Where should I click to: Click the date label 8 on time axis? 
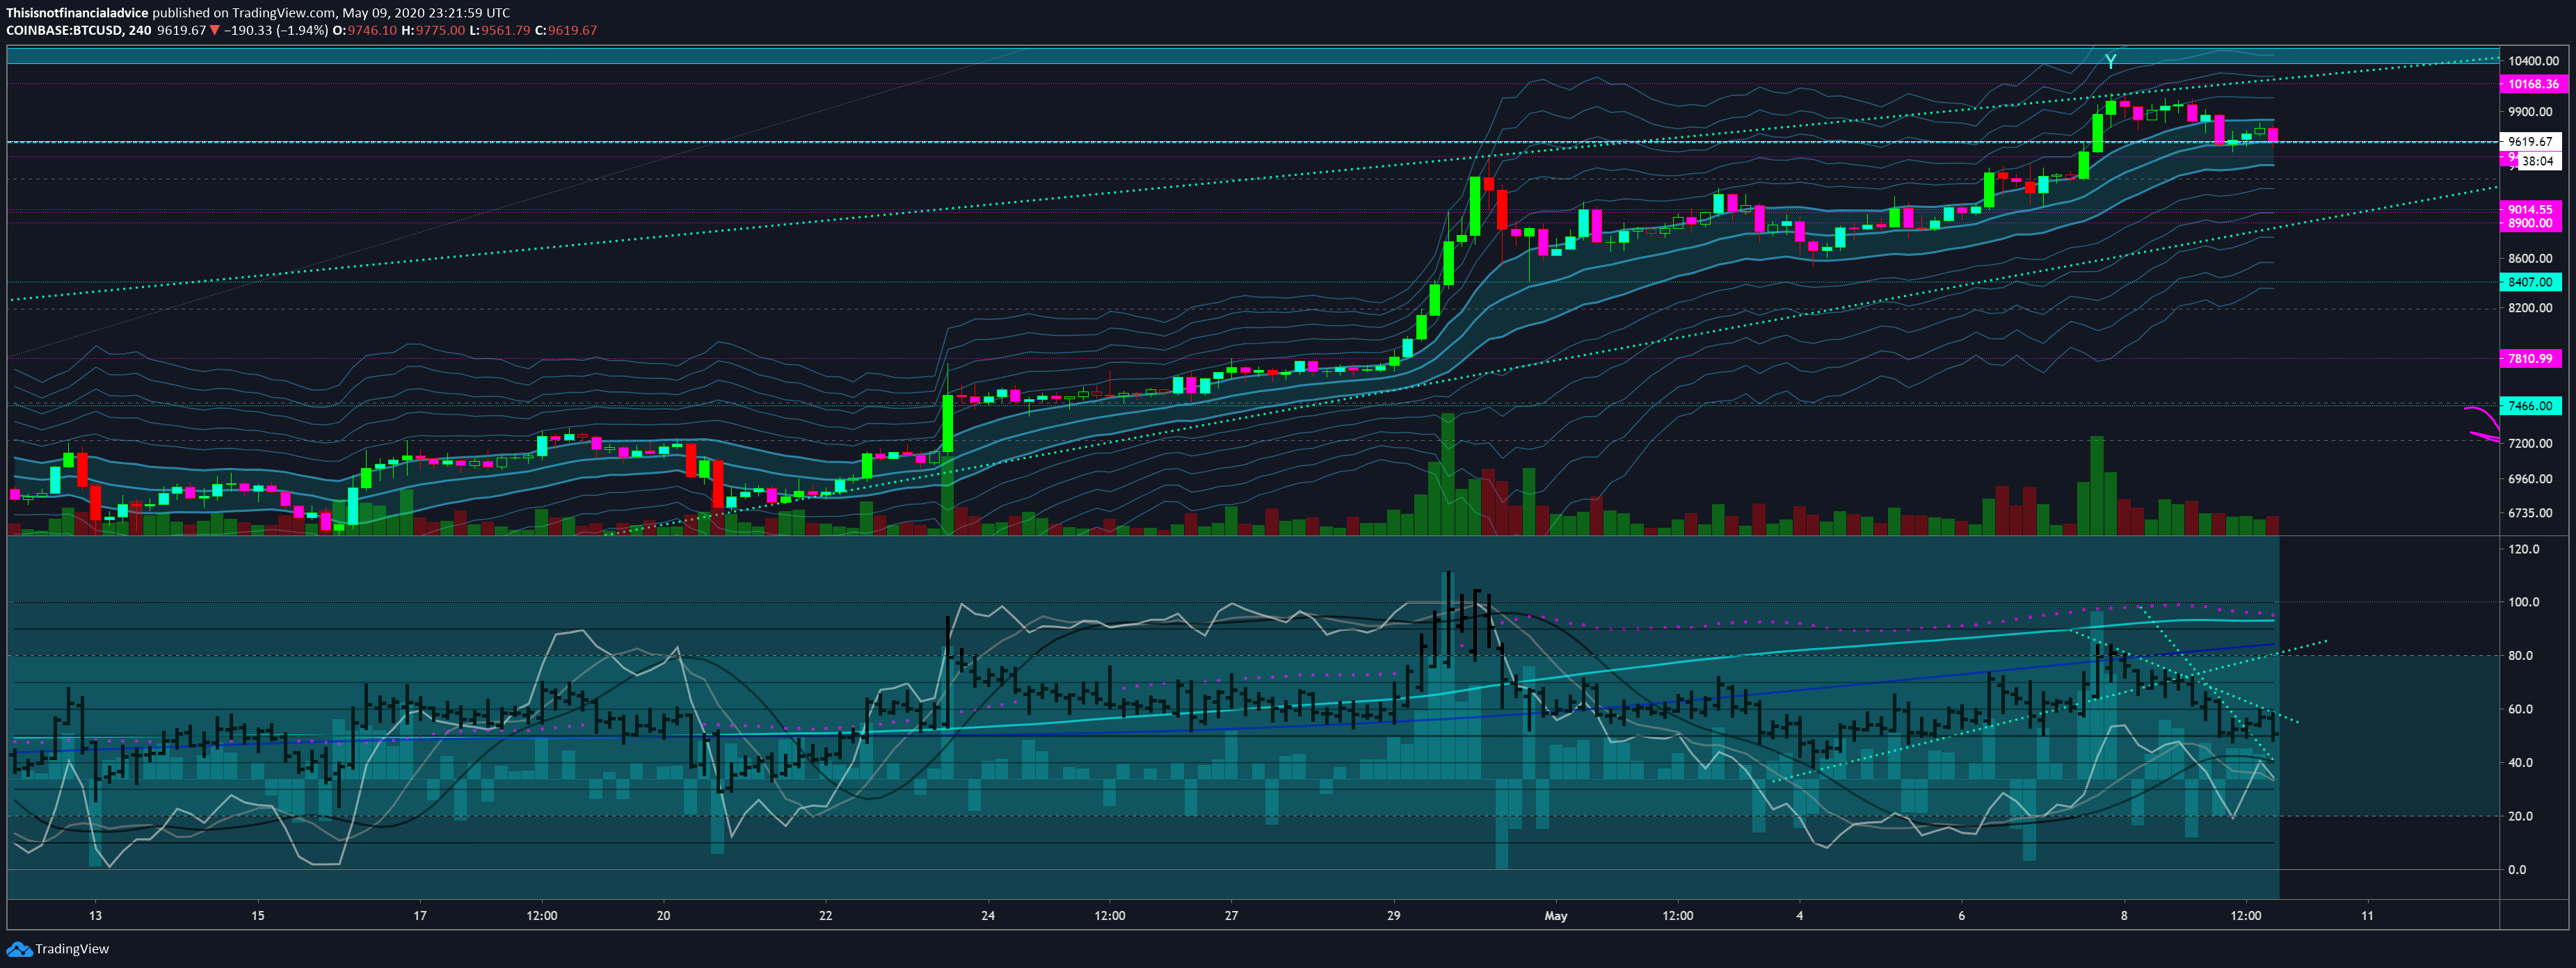(x=2124, y=916)
